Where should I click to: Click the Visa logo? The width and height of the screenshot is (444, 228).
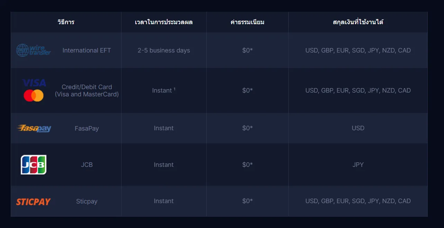pos(34,83)
